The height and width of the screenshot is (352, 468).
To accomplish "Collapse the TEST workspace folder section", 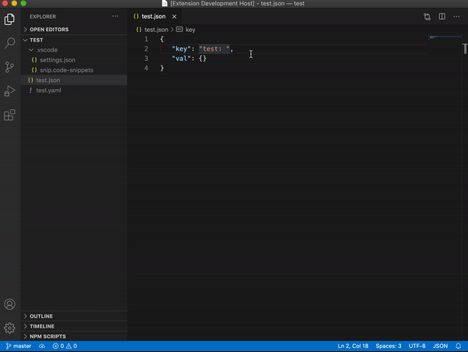I will [x=74, y=40].
